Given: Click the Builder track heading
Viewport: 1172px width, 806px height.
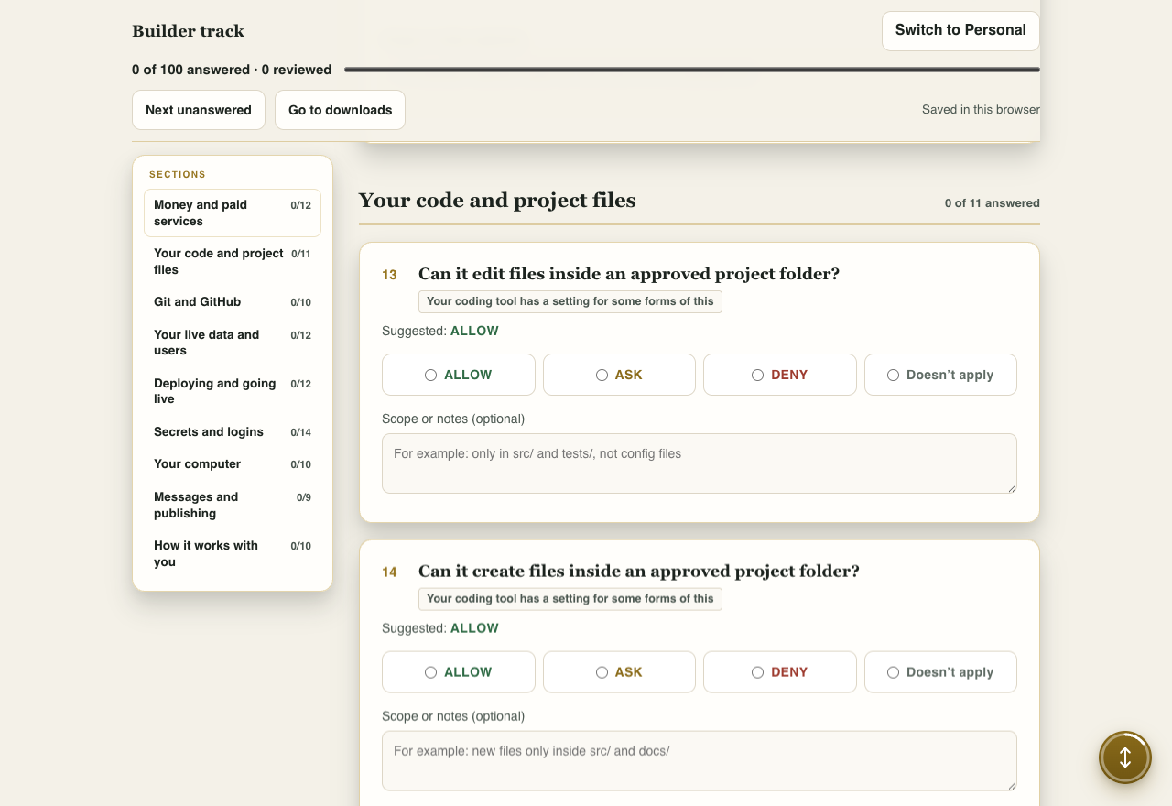Looking at the screenshot, I should point(189,31).
